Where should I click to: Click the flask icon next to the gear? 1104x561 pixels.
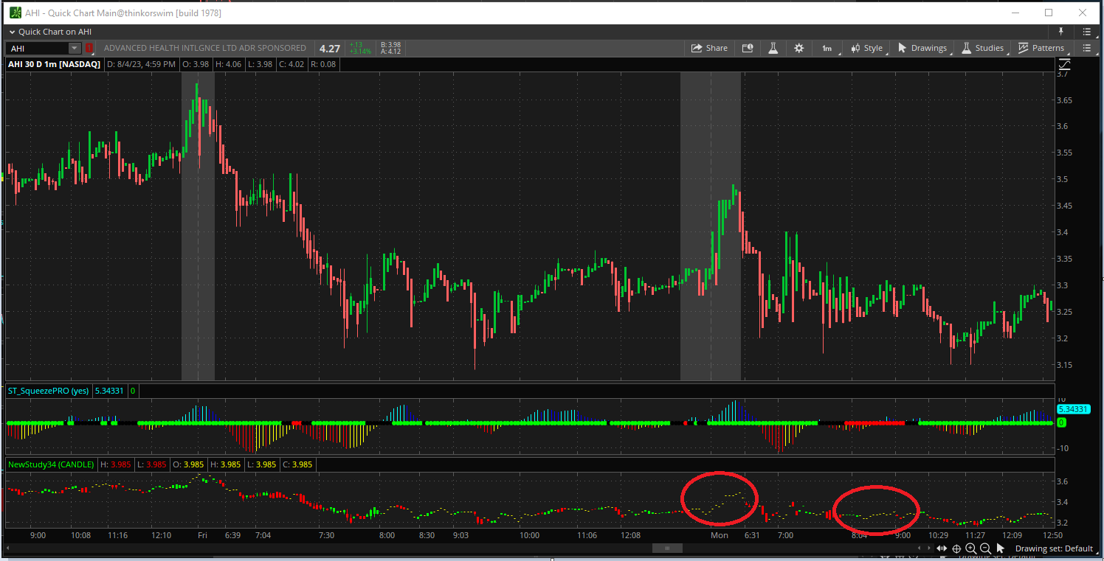tap(773, 48)
